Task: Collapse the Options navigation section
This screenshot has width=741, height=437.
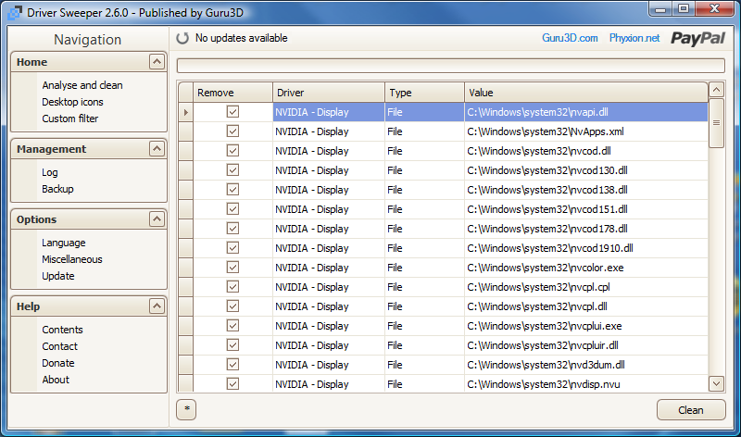Action: tap(157, 219)
